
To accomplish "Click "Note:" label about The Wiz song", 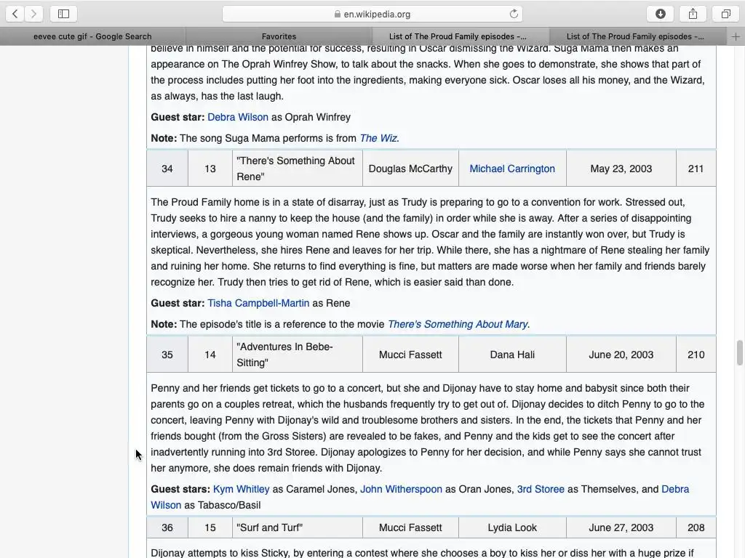I will pos(164,138).
